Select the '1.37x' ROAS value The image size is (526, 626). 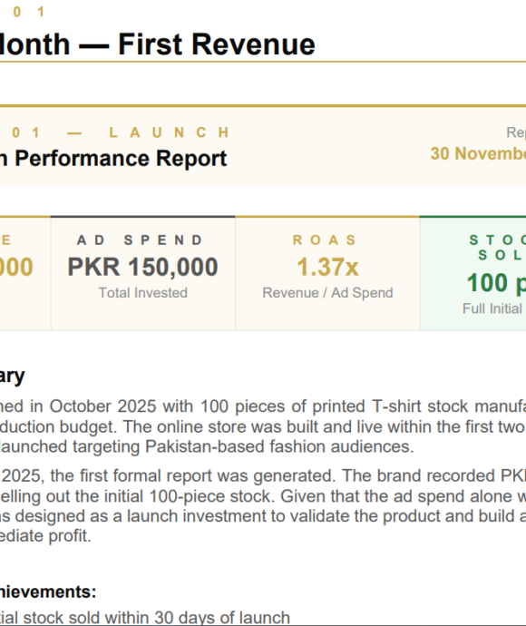(x=327, y=267)
